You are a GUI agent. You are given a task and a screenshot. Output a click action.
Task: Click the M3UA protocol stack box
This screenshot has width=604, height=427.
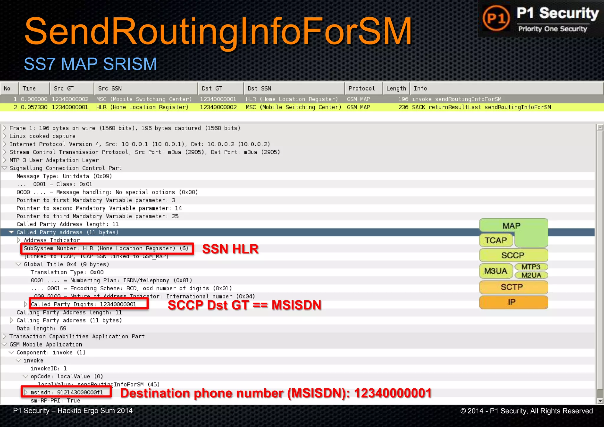pos(496,271)
